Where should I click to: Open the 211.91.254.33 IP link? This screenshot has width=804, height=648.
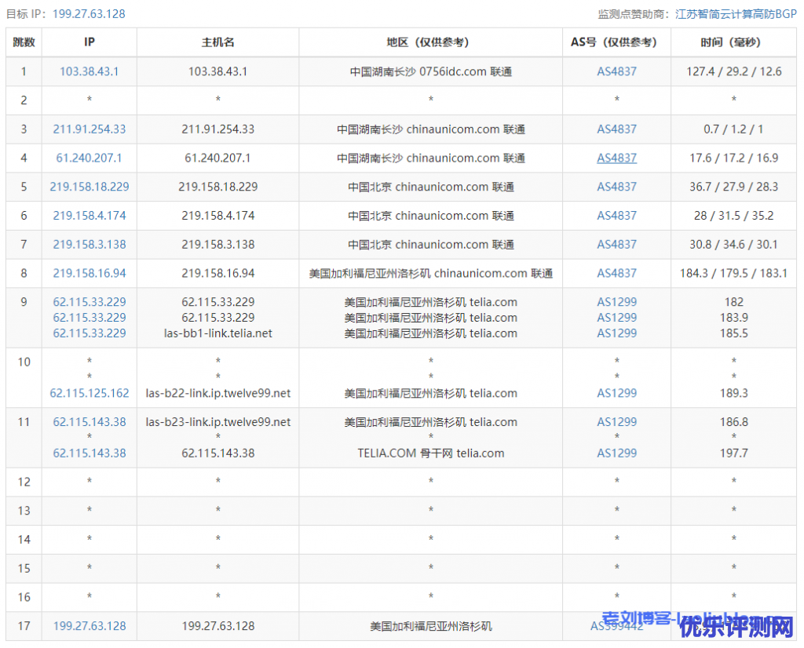point(89,129)
